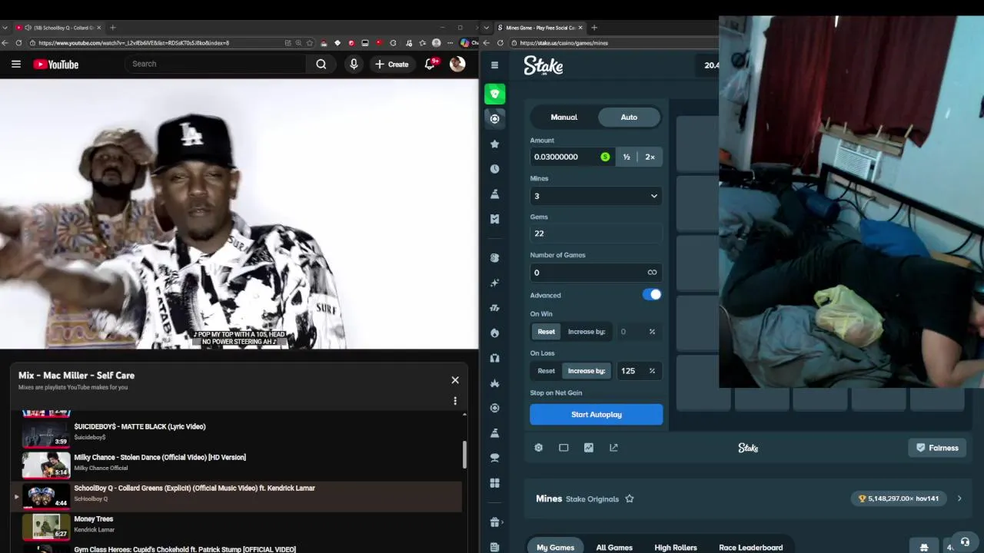This screenshot has height=553, width=984.
Task: Switch to the Auto betting tab
Action: pyautogui.click(x=629, y=117)
